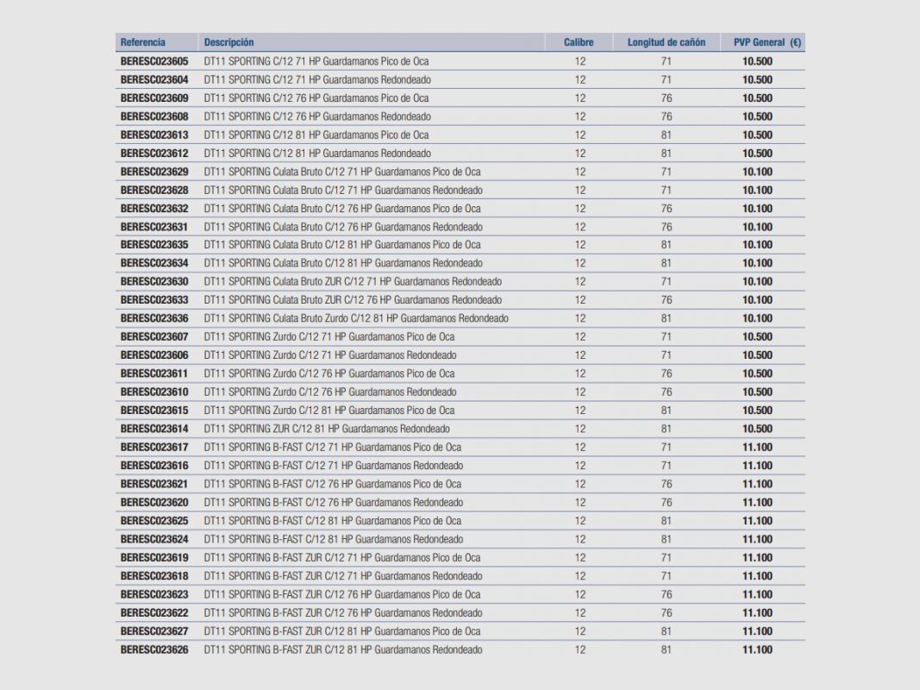Click 'Culata Bruto C/12 76 HP Guardamanos Redondeado' description
Viewport: 920px width, 690px height.
pos(343,227)
